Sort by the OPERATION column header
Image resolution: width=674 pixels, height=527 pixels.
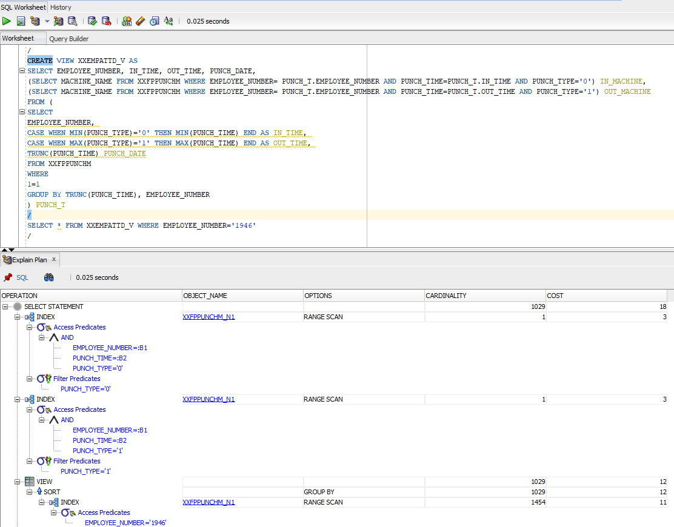click(91, 296)
